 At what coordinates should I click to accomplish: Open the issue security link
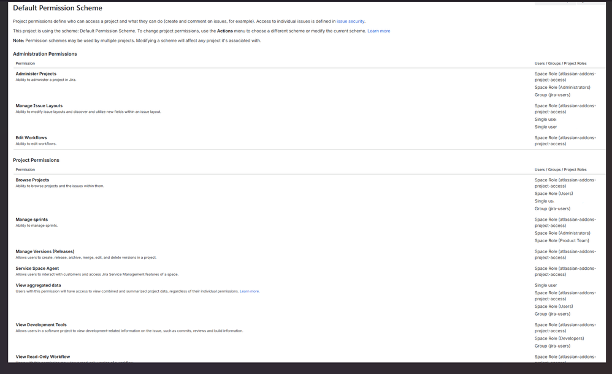[350, 20]
